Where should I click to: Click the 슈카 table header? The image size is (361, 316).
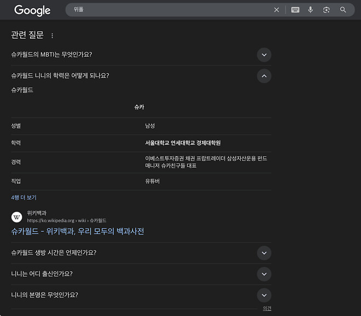pyautogui.click(x=139, y=107)
